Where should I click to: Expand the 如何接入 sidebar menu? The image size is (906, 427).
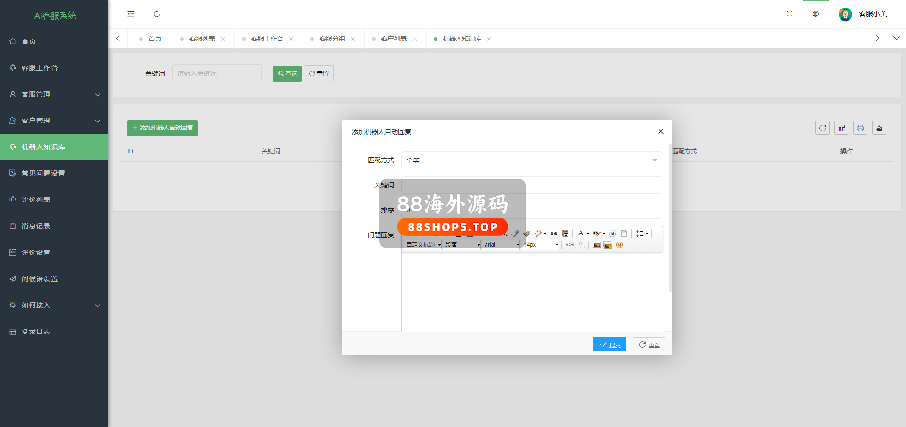coord(54,305)
